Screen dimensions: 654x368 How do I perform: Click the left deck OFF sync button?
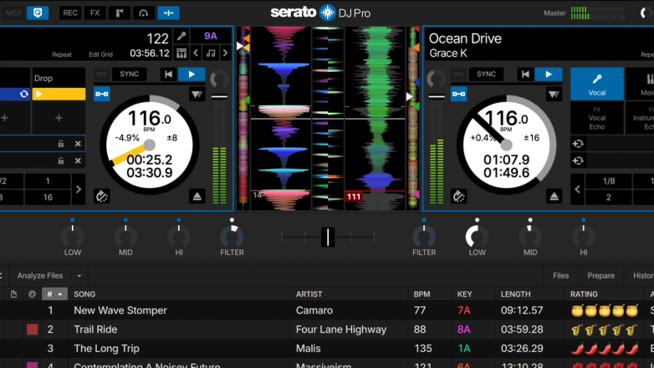102,74
